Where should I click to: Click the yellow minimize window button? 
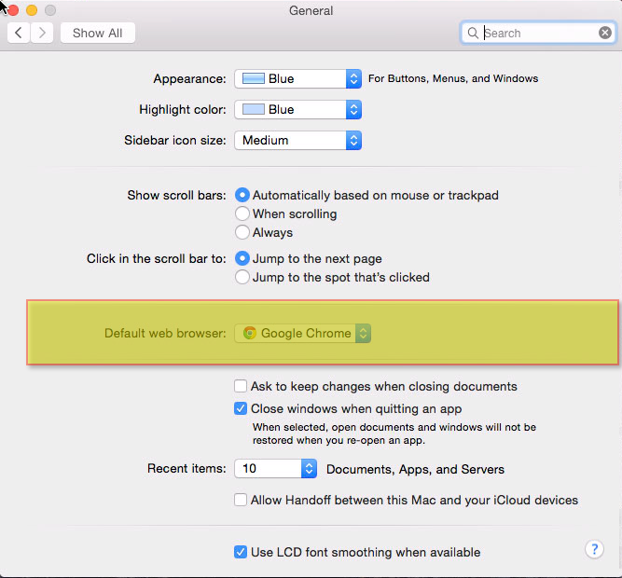click(31, 10)
